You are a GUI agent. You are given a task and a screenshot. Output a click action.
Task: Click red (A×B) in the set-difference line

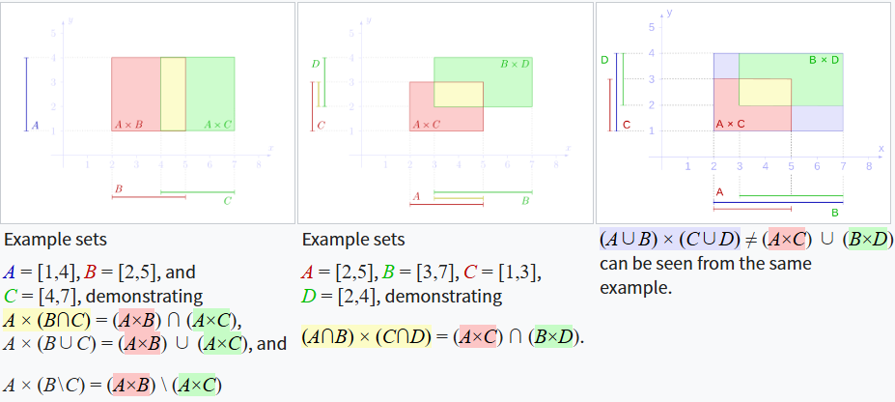[x=133, y=386]
